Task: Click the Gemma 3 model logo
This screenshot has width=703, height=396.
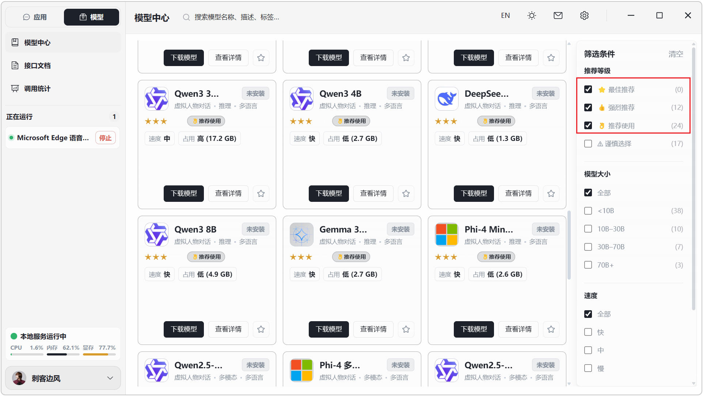Action: (301, 235)
